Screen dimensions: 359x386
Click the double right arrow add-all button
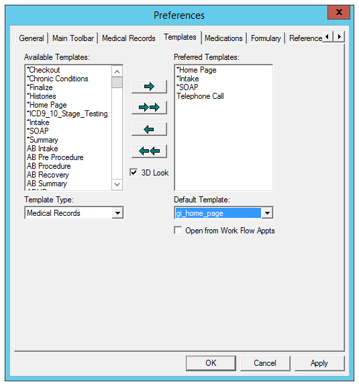pyautogui.click(x=149, y=108)
